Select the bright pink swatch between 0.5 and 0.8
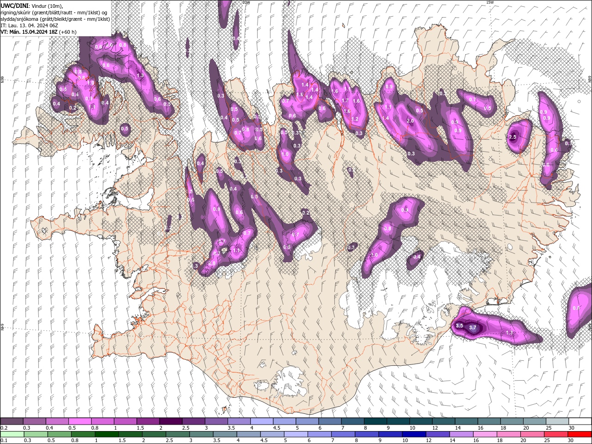The image size is (592, 444). pos(80,421)
